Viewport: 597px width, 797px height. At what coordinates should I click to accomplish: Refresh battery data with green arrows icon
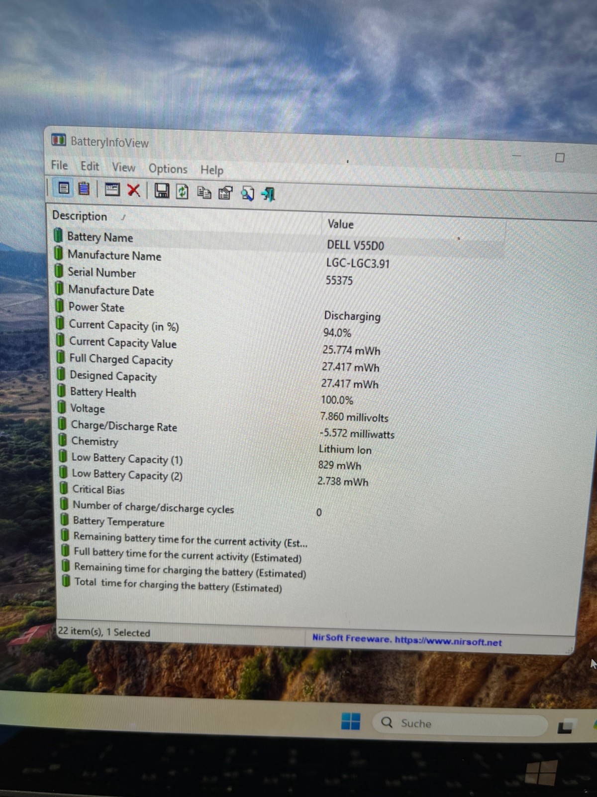pyautogui.click(x=182, y=192)
